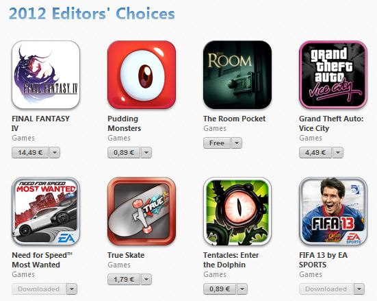Expand dropdown beside FIFA 13 Downloaded button
This screenshot has height=301, width=377.
(x=359, y=289)
